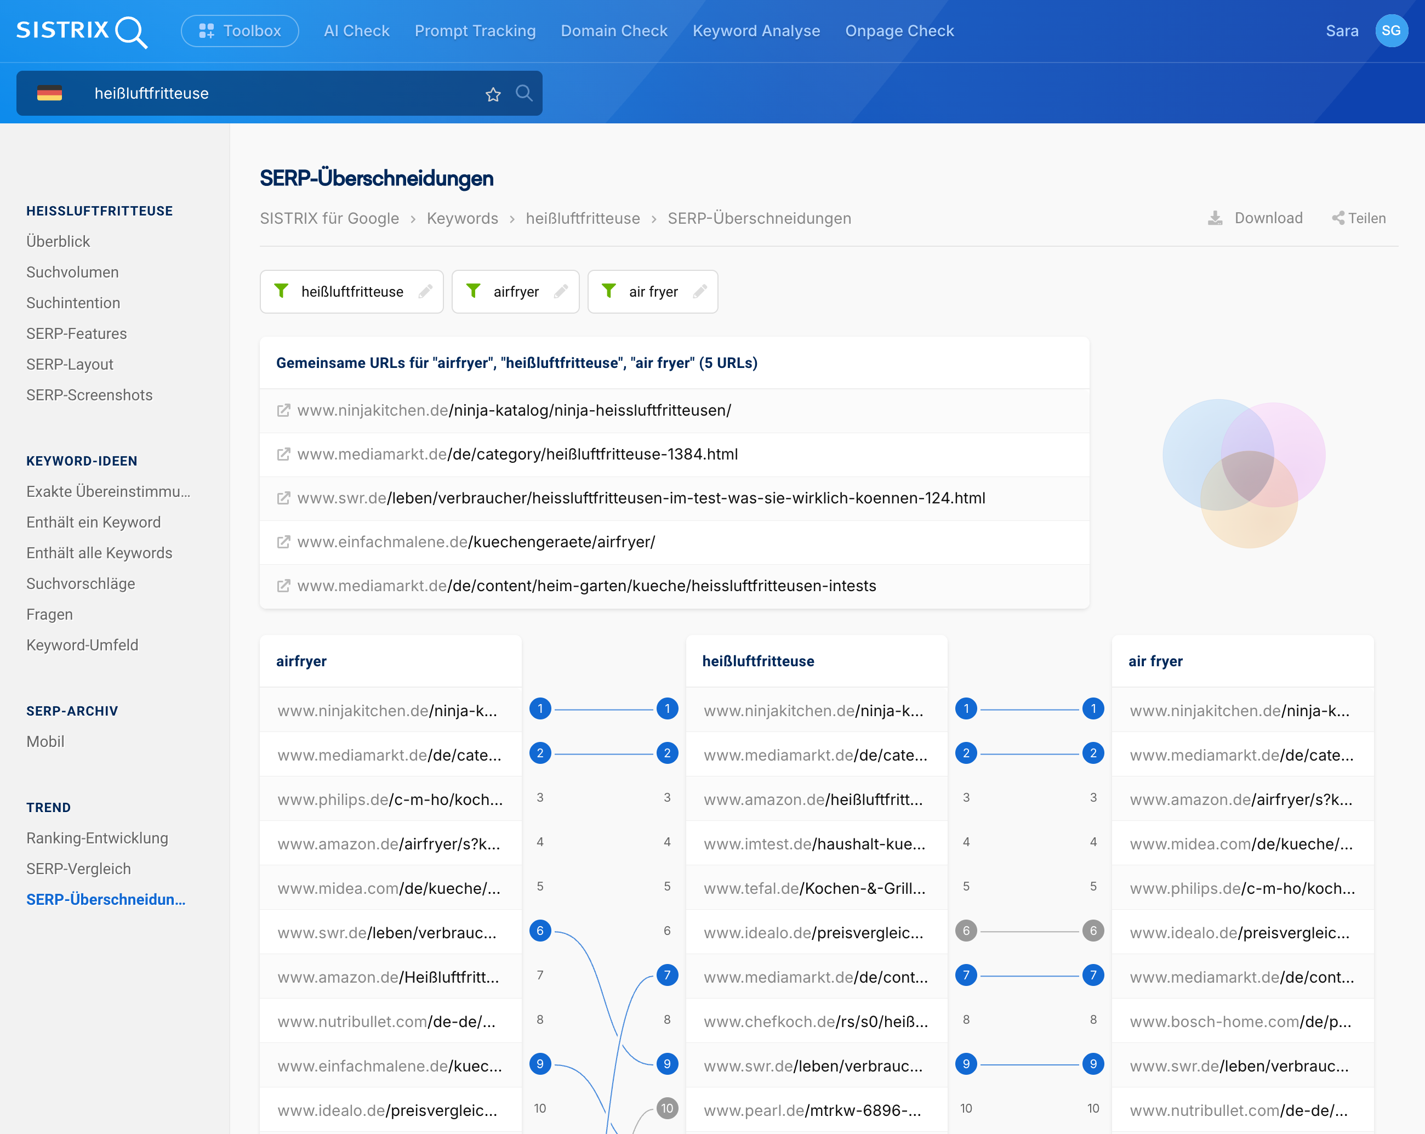The width and height of the screenshot is (1425, 1134).
Task: Open common URL www.ninjakitchen.de/ninja-katalog/ninja-heissluftfritteusen/
Action: pyautogui.click(x=514, y=411)
